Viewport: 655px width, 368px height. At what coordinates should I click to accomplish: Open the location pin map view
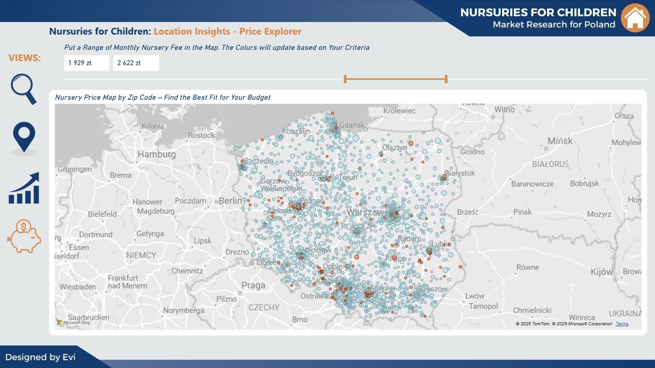(x=24, y=138)
